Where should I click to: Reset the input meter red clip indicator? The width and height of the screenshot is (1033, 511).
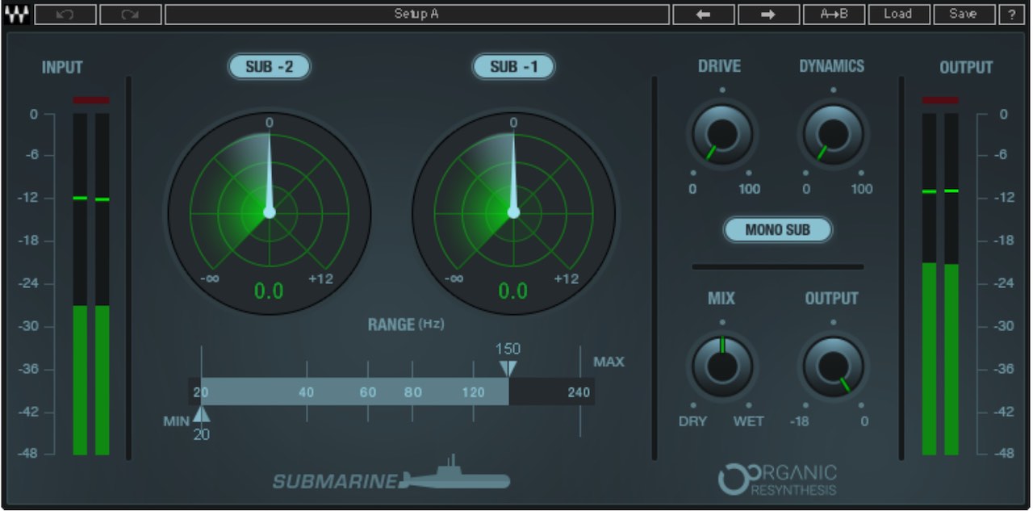90,100
